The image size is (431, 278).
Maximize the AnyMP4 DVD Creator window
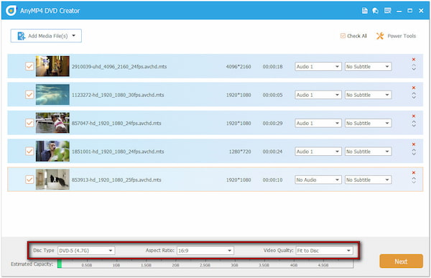tap(410, 11)
